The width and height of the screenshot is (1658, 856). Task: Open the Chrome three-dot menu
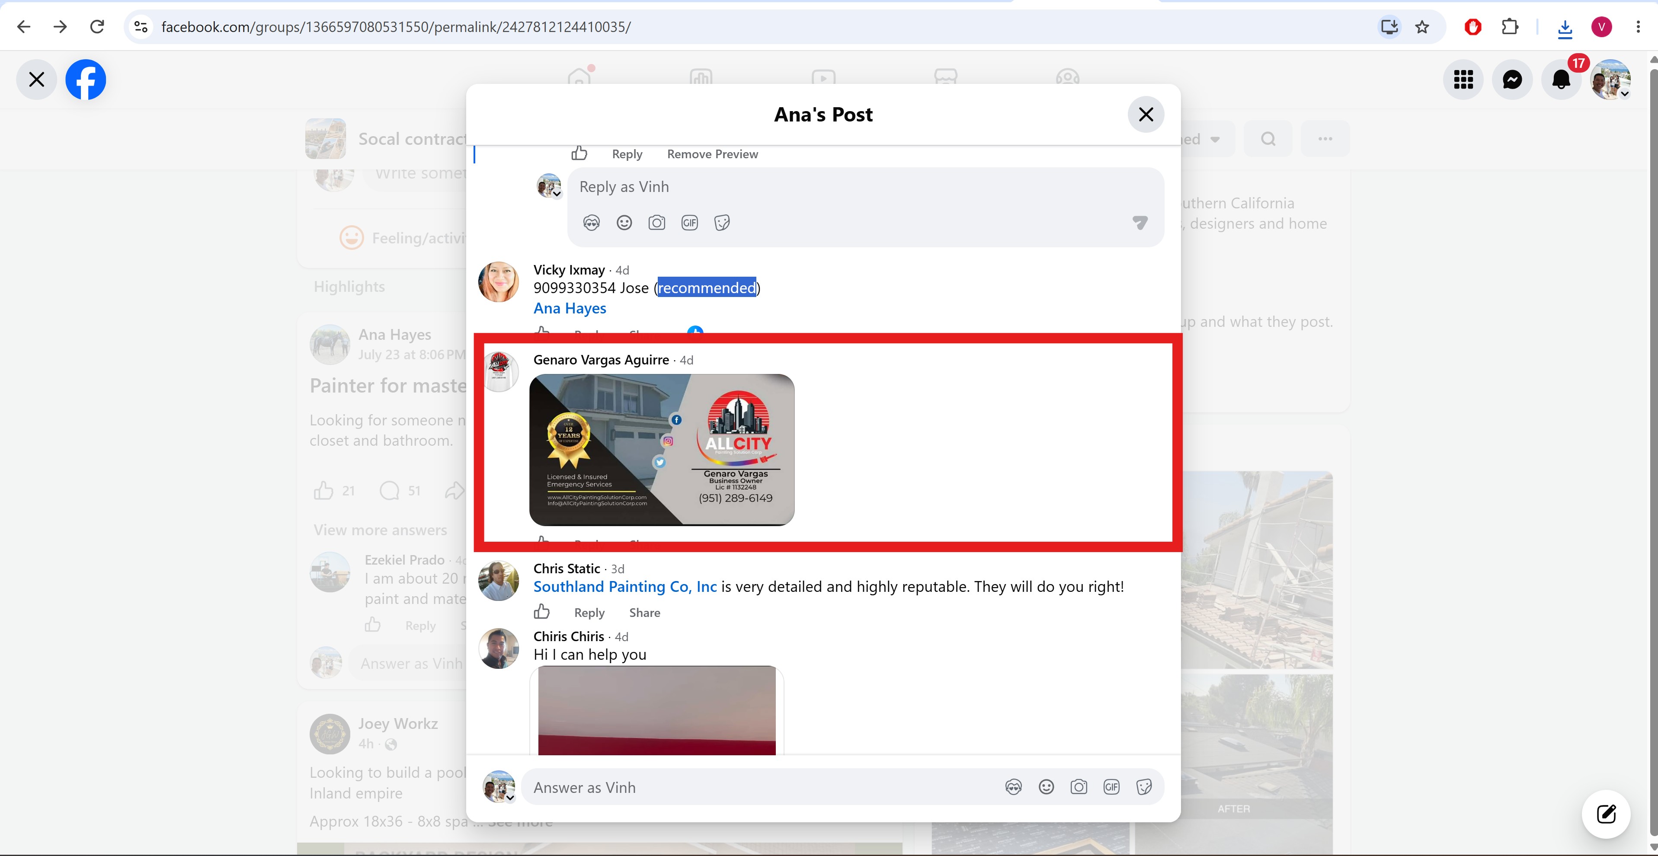point(1638,26)
